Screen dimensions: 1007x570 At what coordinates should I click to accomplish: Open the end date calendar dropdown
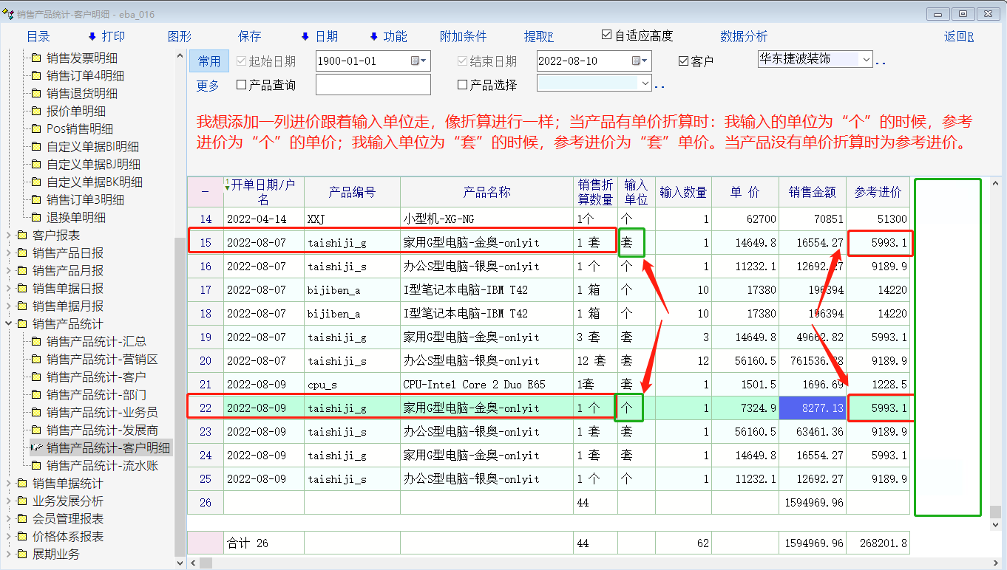pos(640,61)
